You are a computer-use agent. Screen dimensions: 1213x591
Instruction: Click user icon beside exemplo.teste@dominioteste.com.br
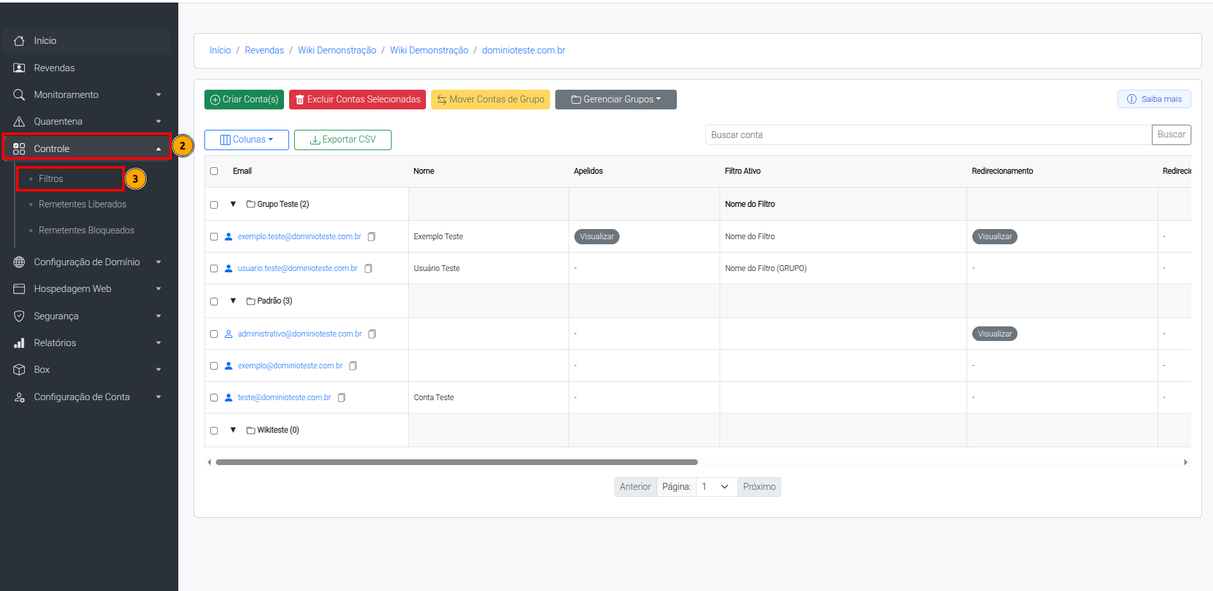[x=229, y=237]
